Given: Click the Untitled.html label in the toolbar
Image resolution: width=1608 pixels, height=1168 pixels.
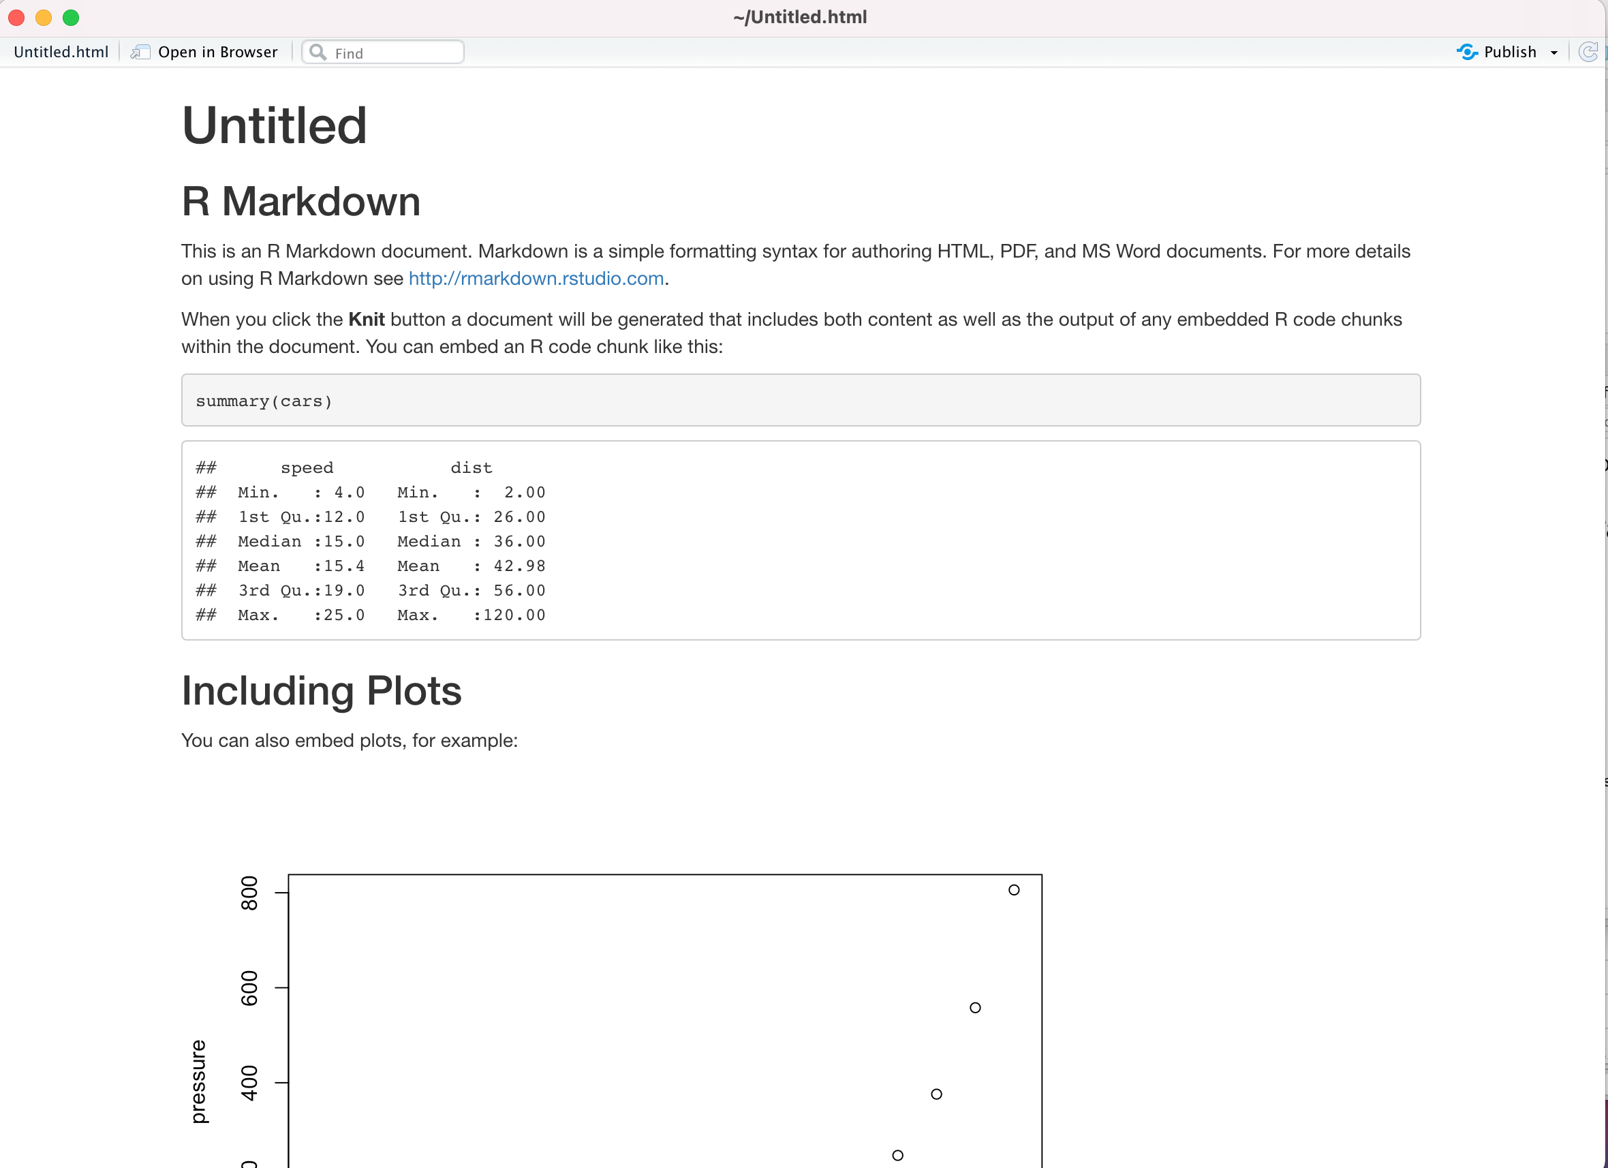Looking at the screenshot, I should click(x=61, y=52).
